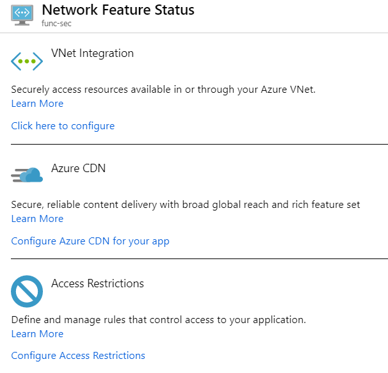Click the VNet Integration icon
The height and width of the screenshot is (373, 388).
pyautogui.click(x=27, y=62)
